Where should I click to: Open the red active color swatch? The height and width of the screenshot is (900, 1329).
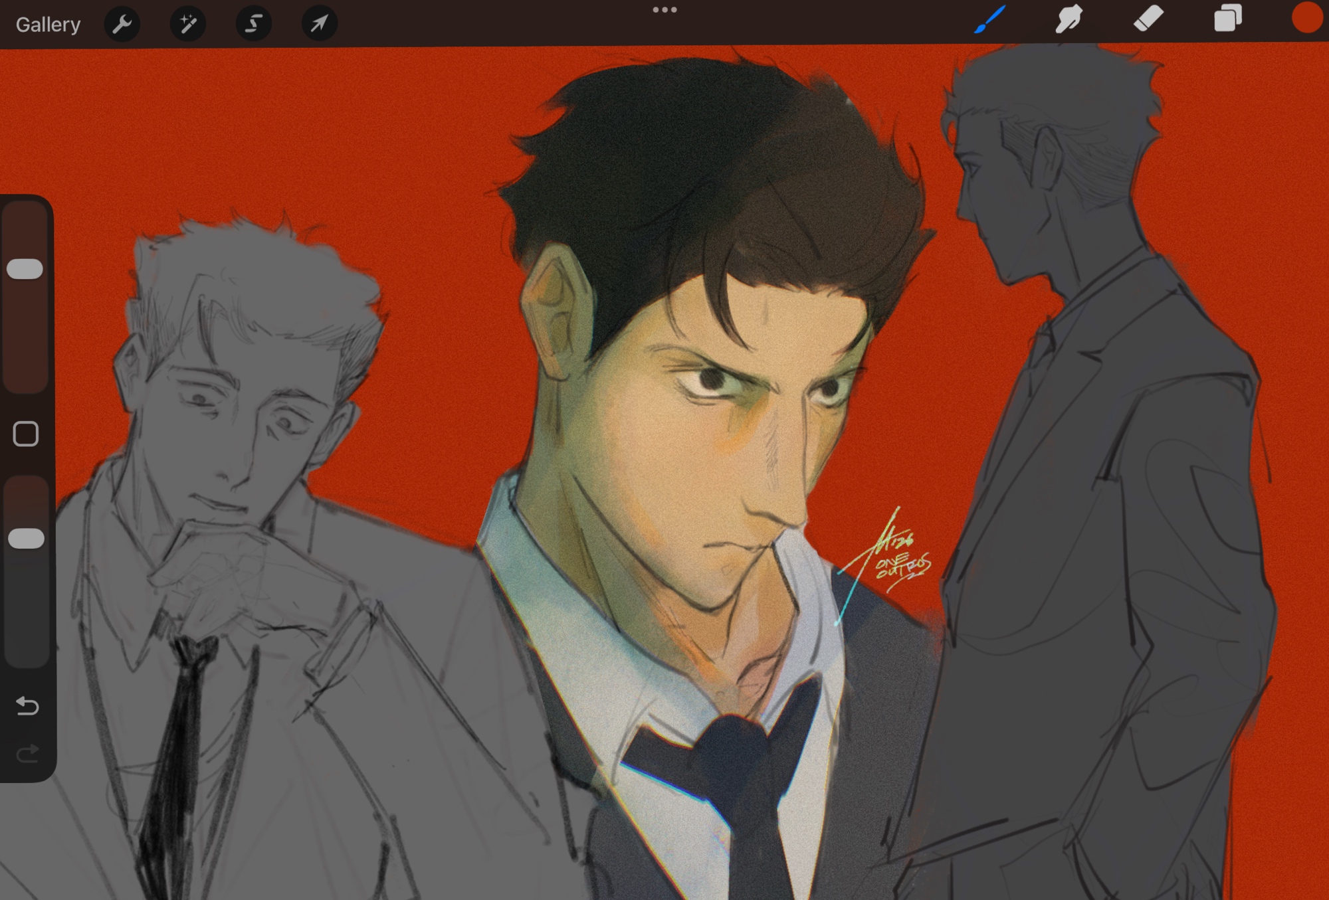1306,19
